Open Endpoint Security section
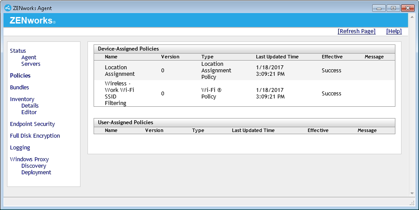Screen dimensions: 419x210 (32, 124)
